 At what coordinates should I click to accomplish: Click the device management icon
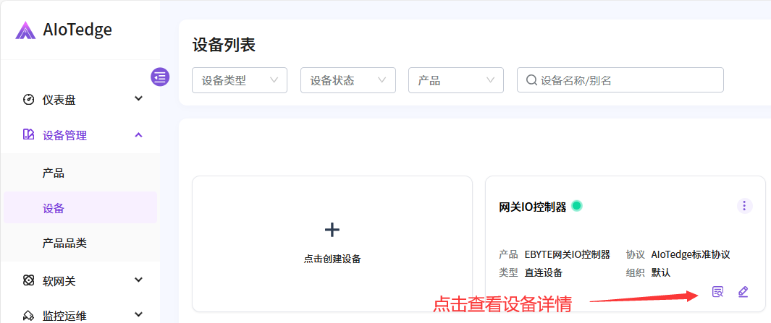[29, 135]
